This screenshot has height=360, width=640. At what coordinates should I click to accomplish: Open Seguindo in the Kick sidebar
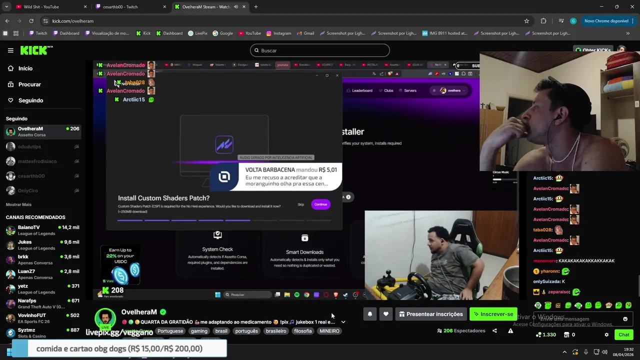point(30,100)
